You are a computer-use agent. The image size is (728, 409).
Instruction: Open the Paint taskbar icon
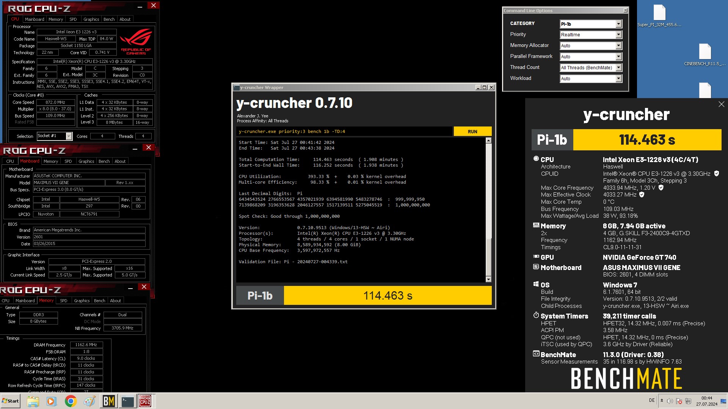click(x=89, y=401)
